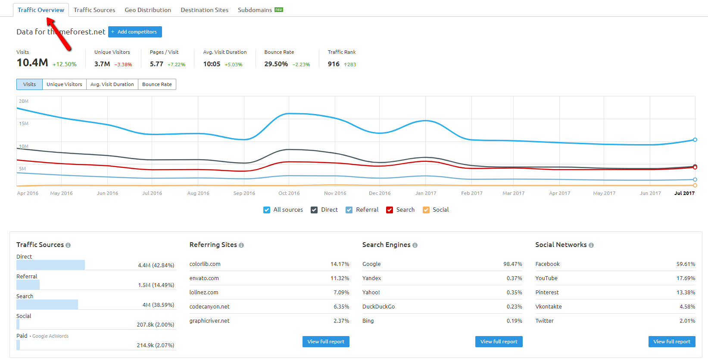This screenshot has height=364, width=708.
Task: Show the Avg. Visit Duration chart
Action: tap(112, 84)
